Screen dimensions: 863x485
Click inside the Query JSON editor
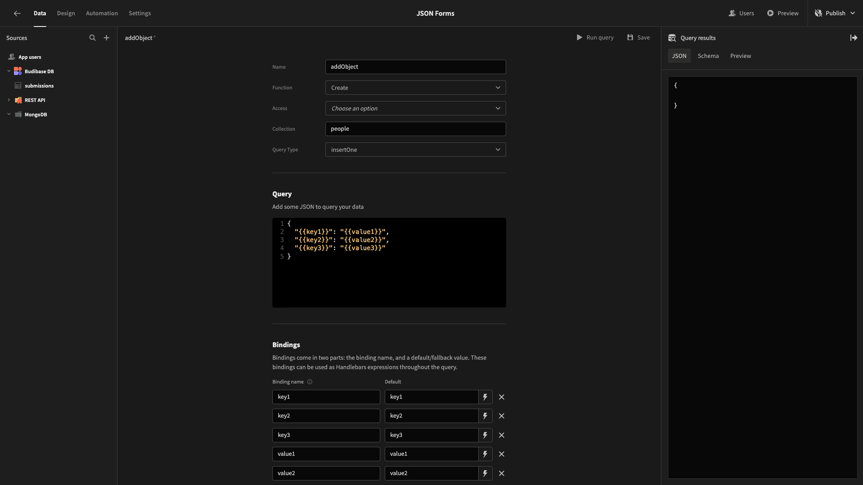[389, 263]
